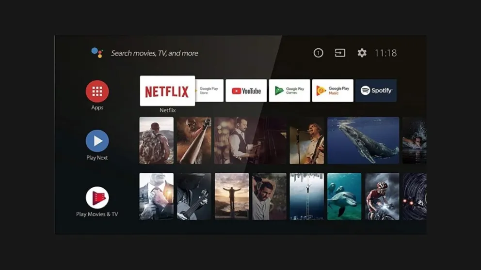
Task: Click the Play Next label text
Action: tap(97, 158)
